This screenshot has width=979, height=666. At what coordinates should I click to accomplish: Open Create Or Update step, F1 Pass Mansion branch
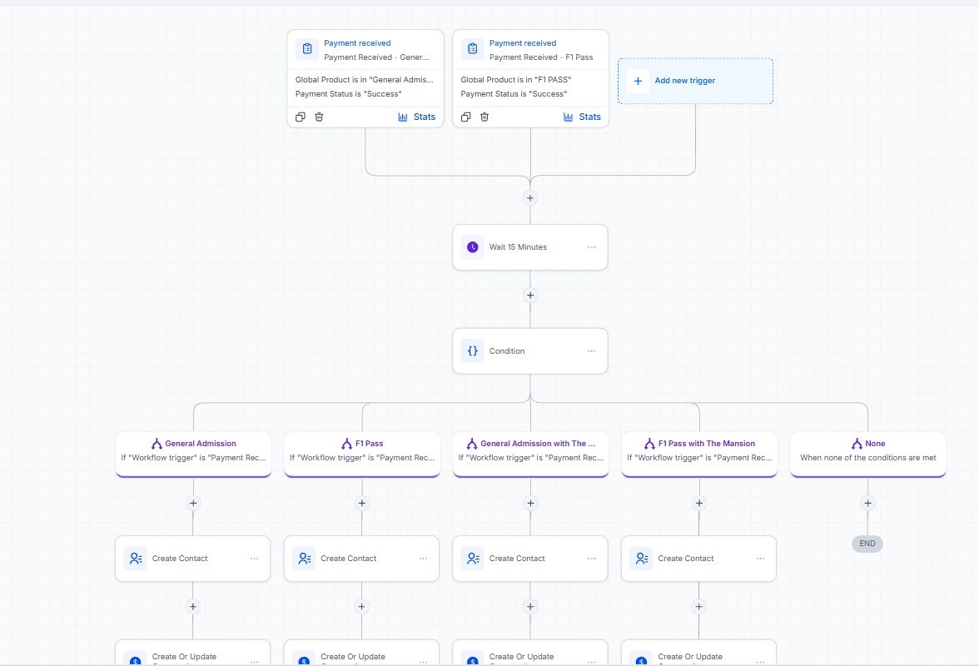click(698, 653)
